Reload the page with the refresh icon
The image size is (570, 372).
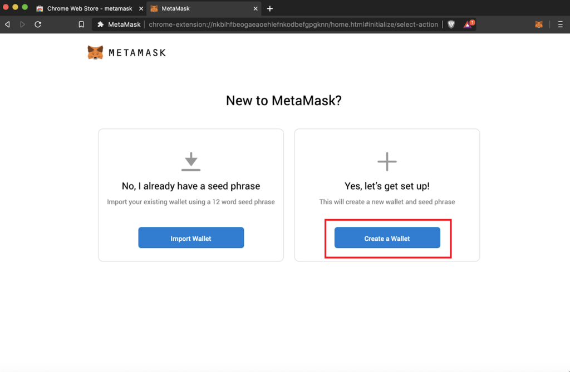(37, 24)
